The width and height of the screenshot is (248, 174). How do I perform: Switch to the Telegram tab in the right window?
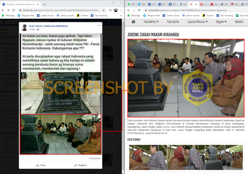point(141,4)
